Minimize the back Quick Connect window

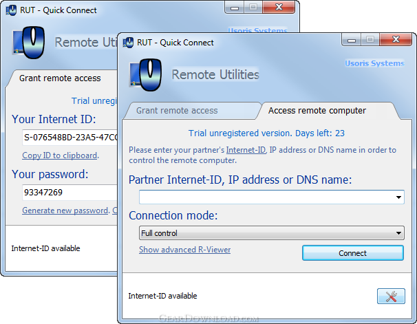click(x=235, y=8)
